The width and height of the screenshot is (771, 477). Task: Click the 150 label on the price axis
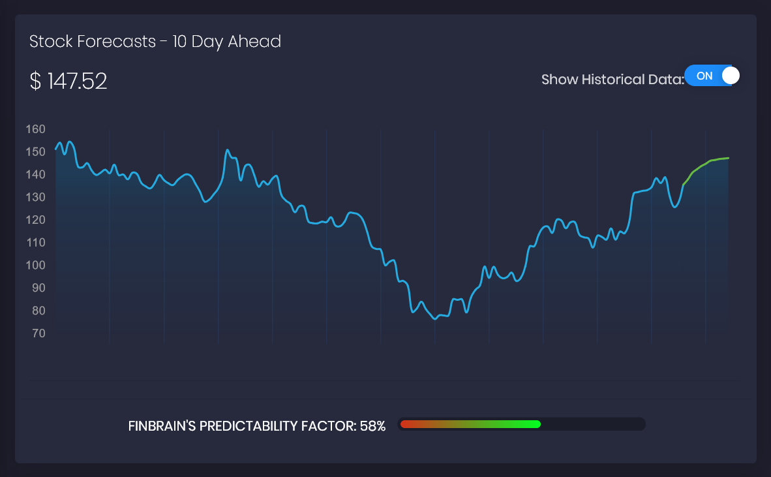(x=35, y=152)
